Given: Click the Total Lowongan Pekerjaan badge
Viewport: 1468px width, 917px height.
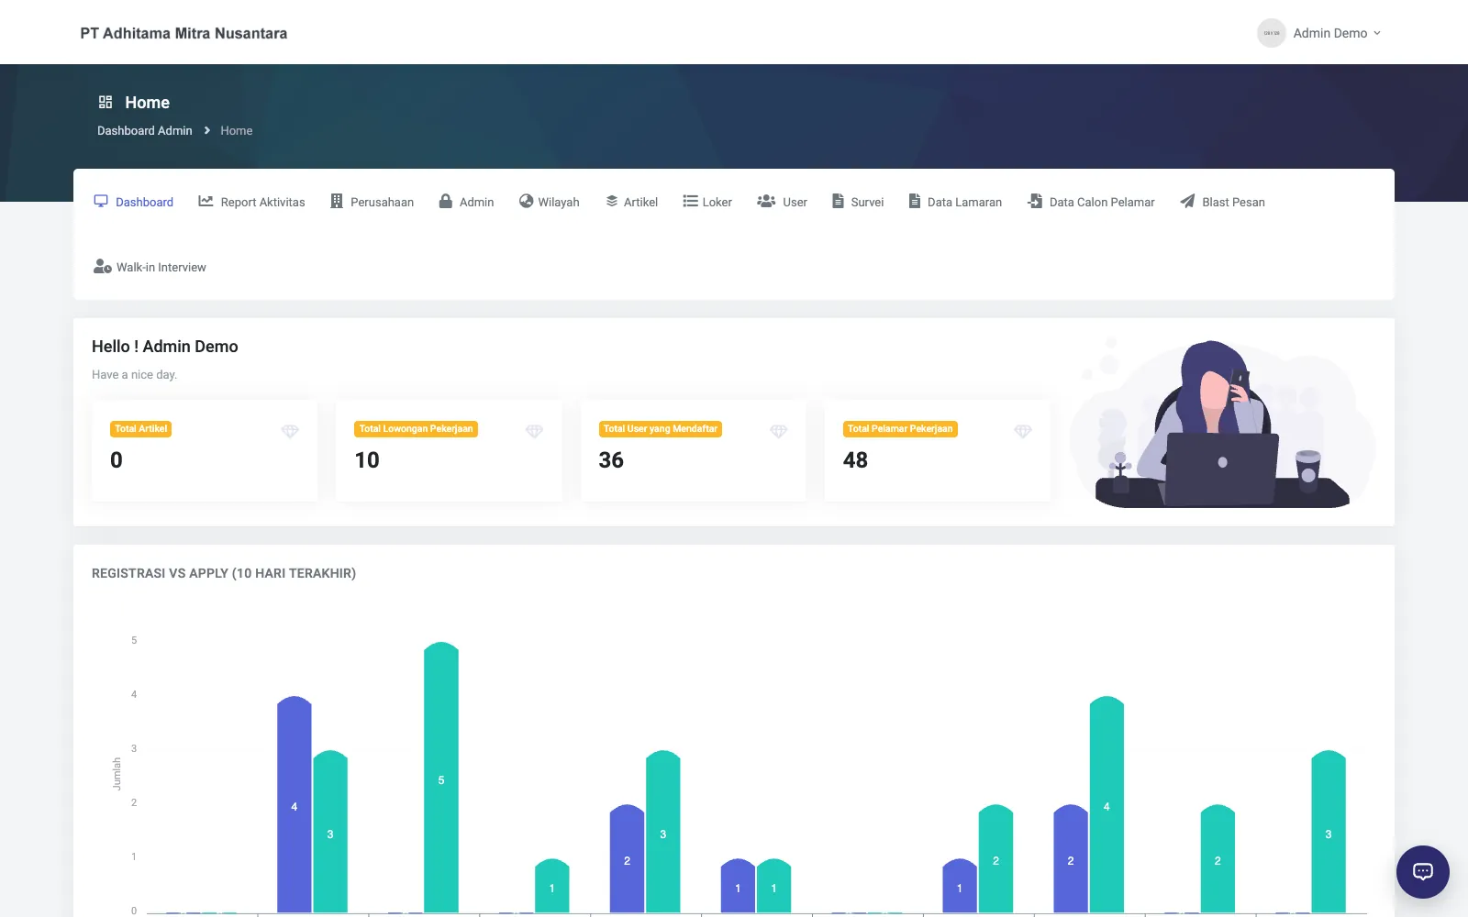Looking at the screenshot, I should point(416,429).
